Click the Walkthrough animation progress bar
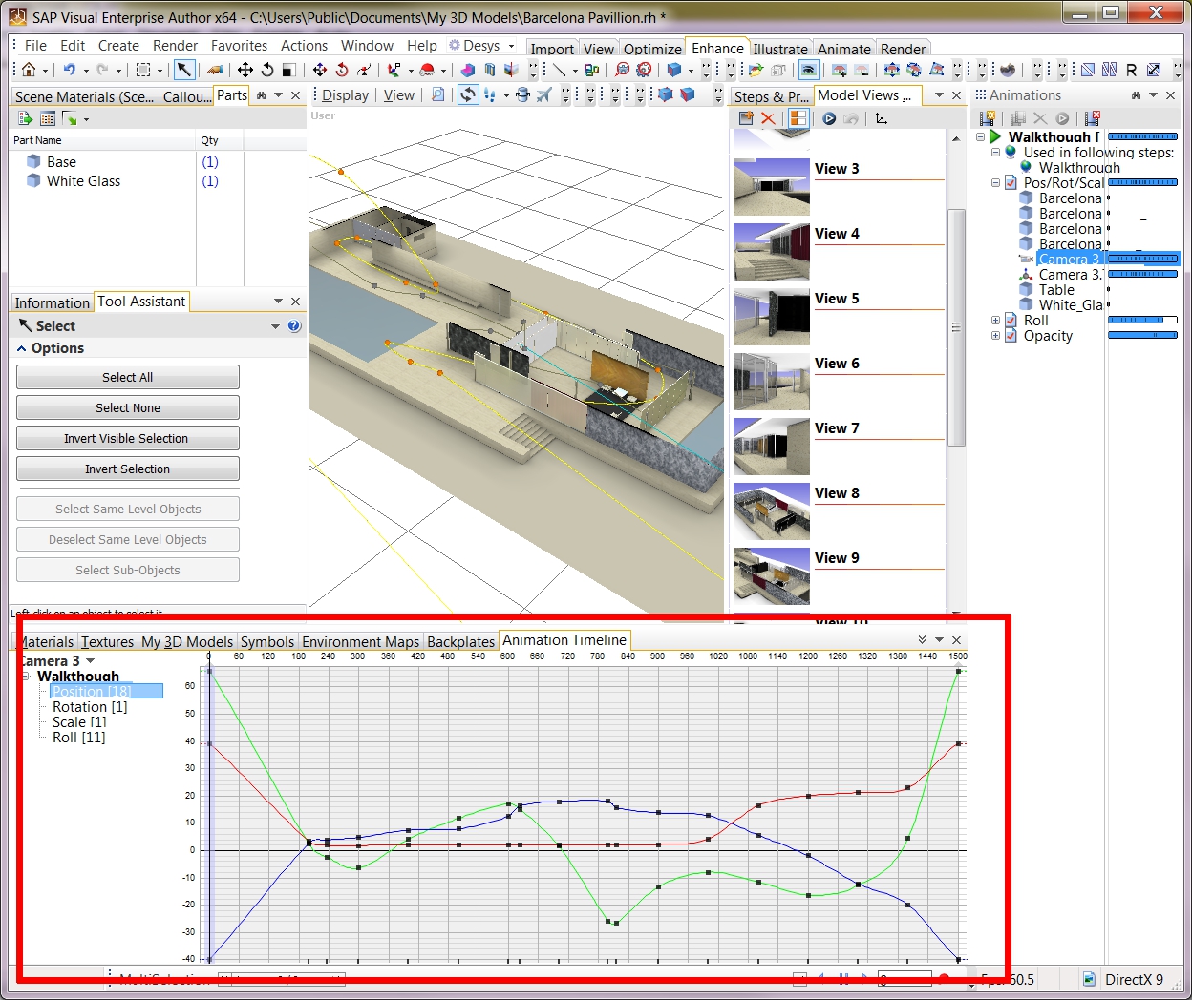Screen dimensions: 1192x1000 [1142, 137]
